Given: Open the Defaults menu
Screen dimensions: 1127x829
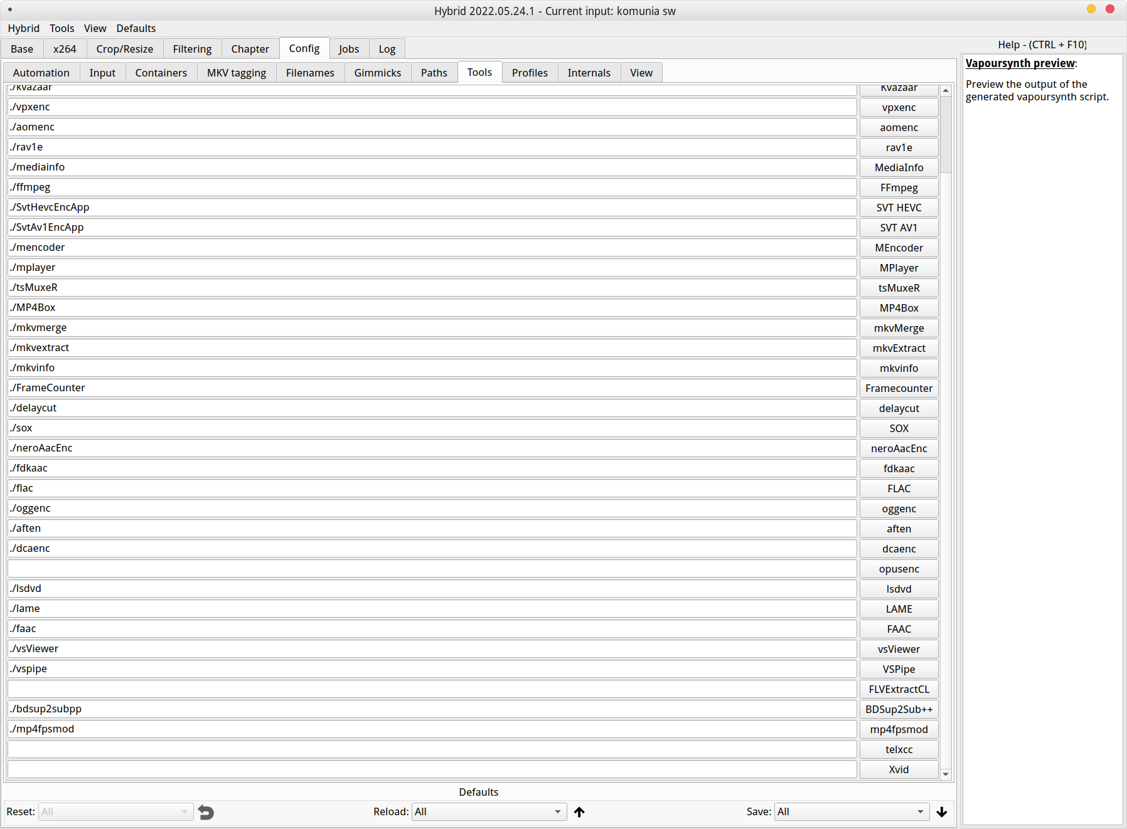Looking at the screenshot, I should (136, 28).
